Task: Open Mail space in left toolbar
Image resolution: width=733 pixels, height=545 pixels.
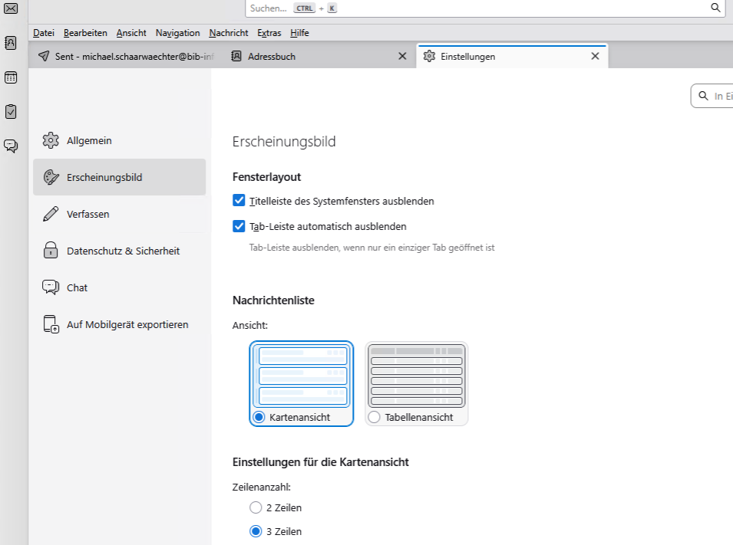Action: click(x=11, y=8)
